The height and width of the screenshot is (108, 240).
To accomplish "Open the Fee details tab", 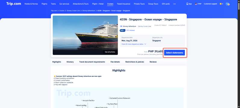I will click(x=115, y=62).
